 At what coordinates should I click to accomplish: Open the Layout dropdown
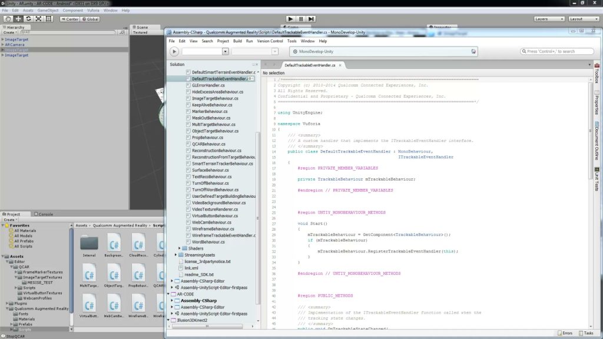584,19
